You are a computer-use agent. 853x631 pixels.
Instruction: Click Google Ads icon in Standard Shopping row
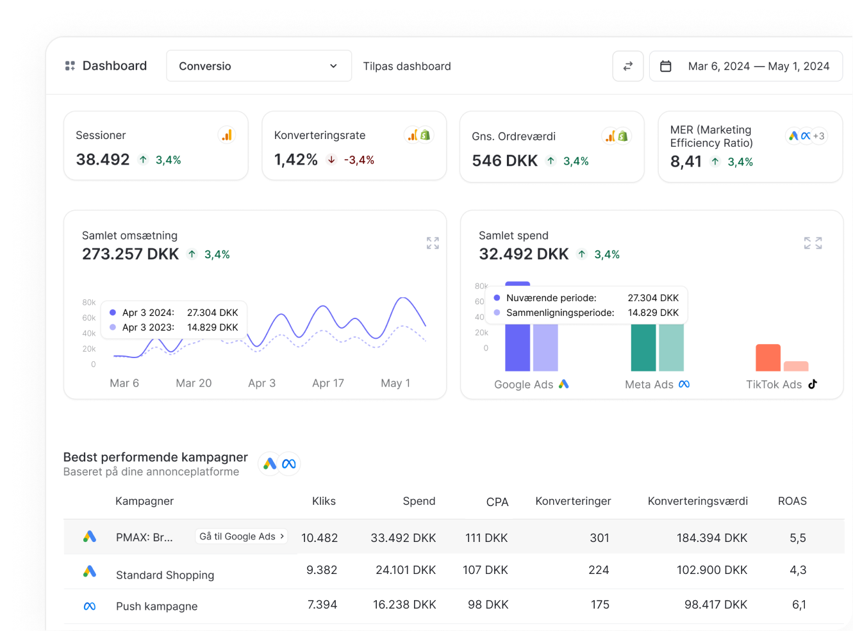90,571
